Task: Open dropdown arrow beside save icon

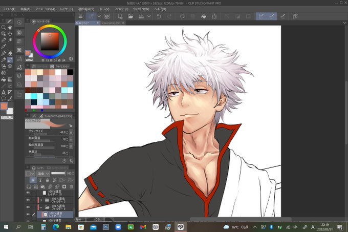Action: tap(149, 16)
